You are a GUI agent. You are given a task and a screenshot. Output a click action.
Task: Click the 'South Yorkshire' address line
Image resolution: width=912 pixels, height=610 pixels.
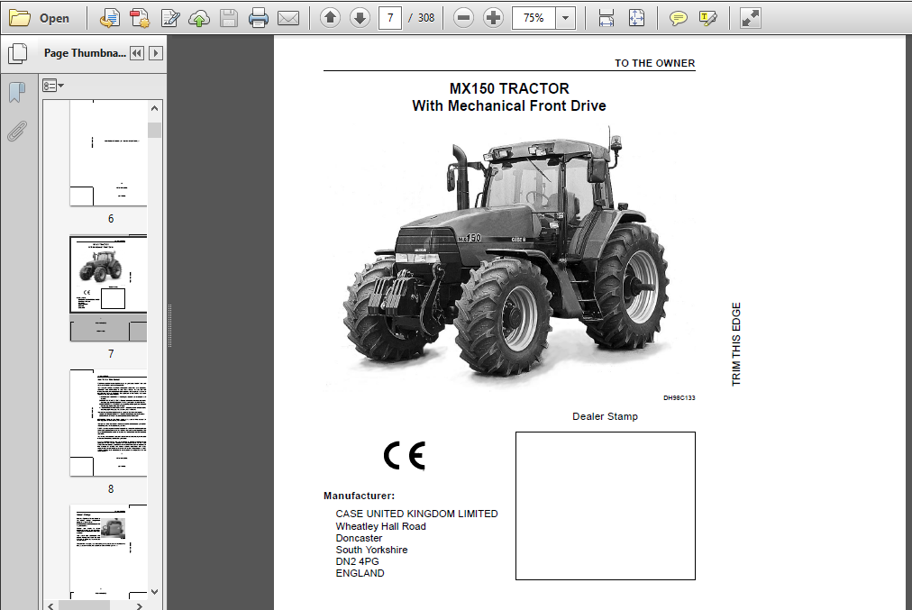tap(371, 550)
